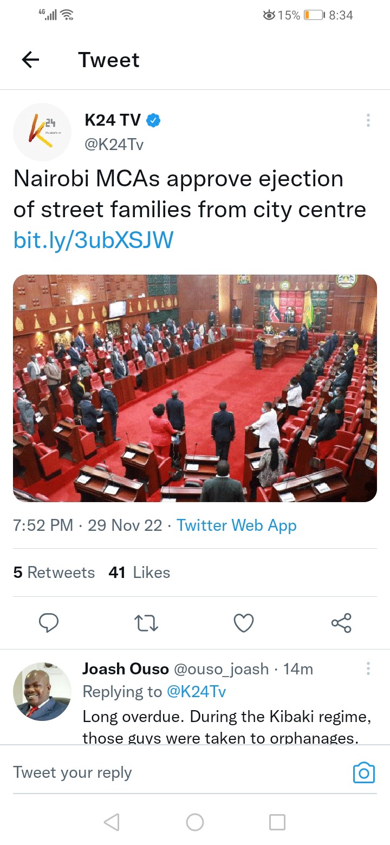
Task: Open options menu on Joash Ouso's reply
Action: point(368,668)
